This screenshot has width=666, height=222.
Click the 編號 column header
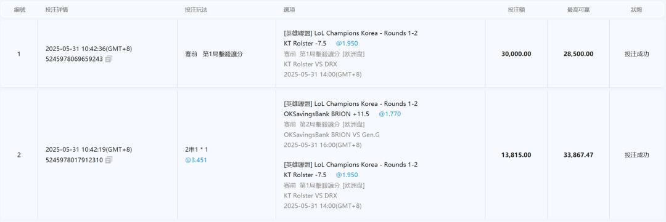(20, 10)
